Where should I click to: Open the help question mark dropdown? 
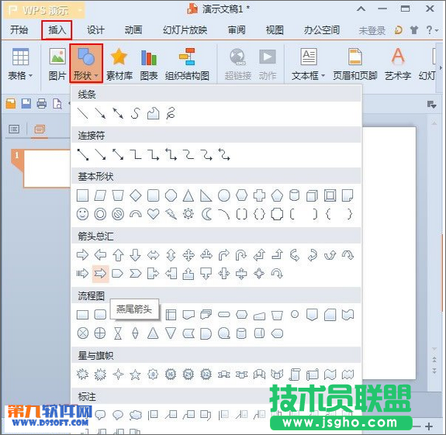click(432, 29)
